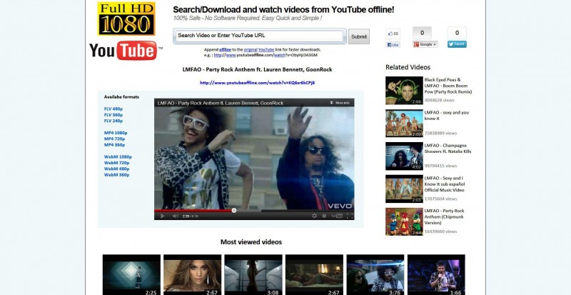Open 'Sexy and I Know It sub español' title
The image size is (571, 295).
pyautogui.click(x=444, y=184)
